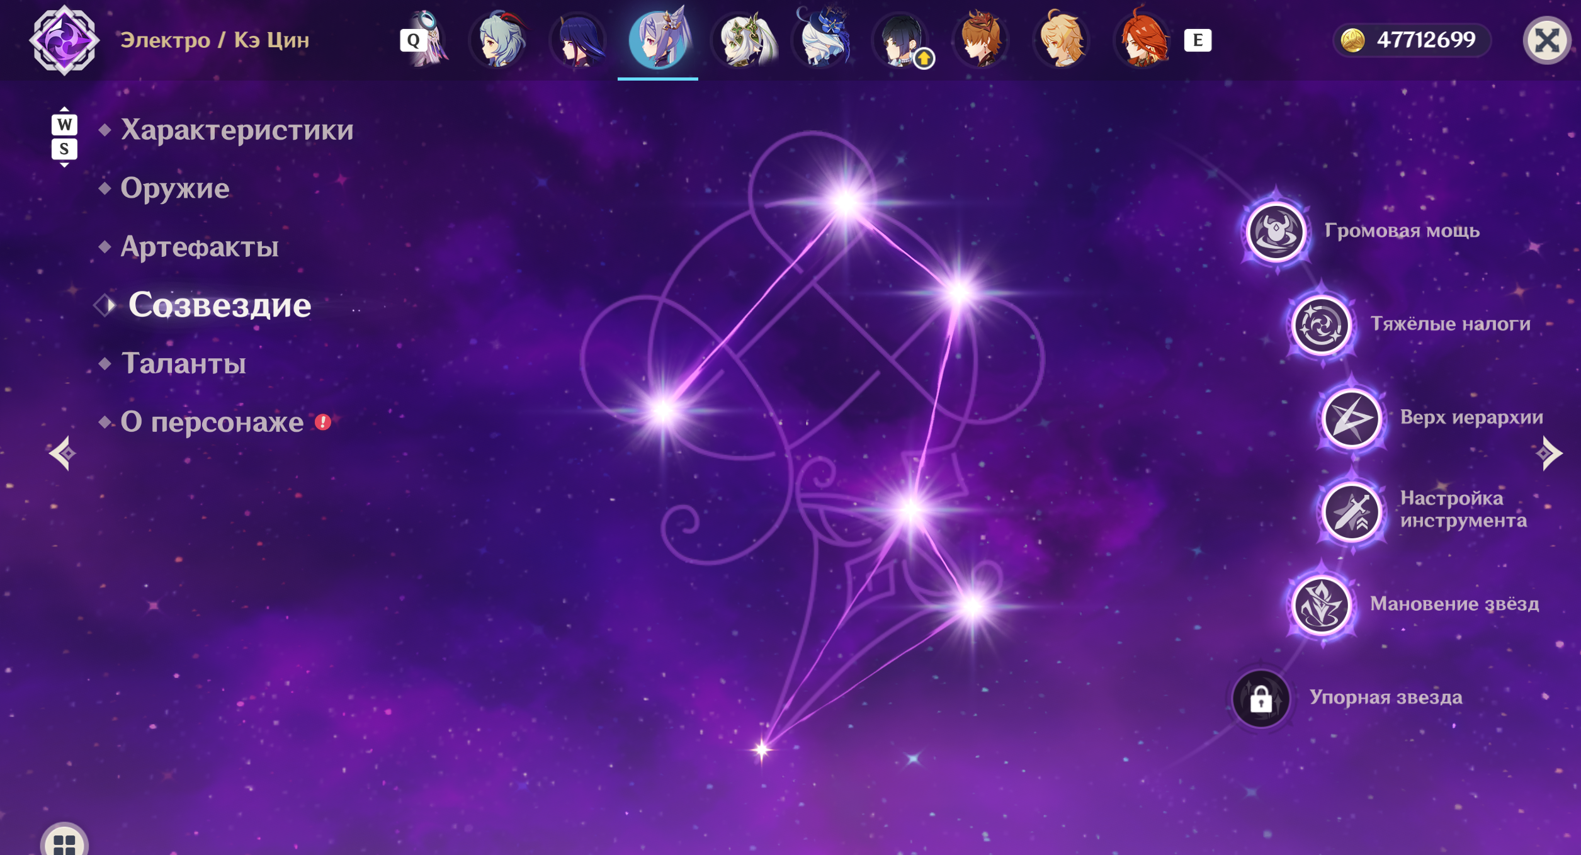Screen dimensions: 1581x855
Task: Open the Верх иерархии constellation icon
Action: (x=1351, y=419)
